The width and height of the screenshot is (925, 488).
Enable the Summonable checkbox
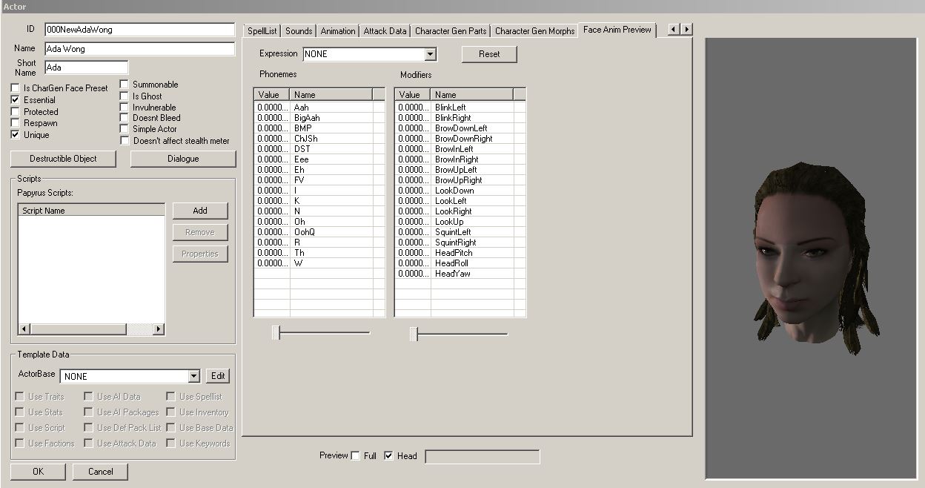pos(125,85)
